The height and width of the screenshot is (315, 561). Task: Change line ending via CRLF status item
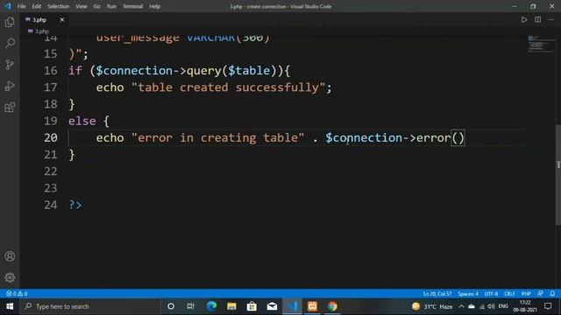point(509,294)
